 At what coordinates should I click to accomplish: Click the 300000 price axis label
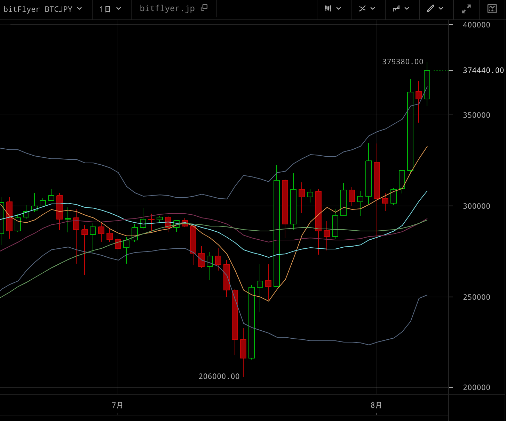click(476, 206)
